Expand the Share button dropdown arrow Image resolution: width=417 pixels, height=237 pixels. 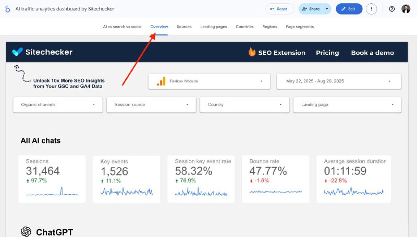tap(327, 9)
